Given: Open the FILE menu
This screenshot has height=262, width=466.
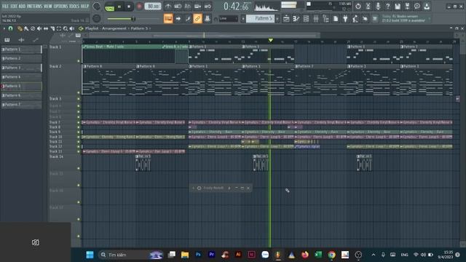Looking at the screenshot, I should click(x=5, y=6).
